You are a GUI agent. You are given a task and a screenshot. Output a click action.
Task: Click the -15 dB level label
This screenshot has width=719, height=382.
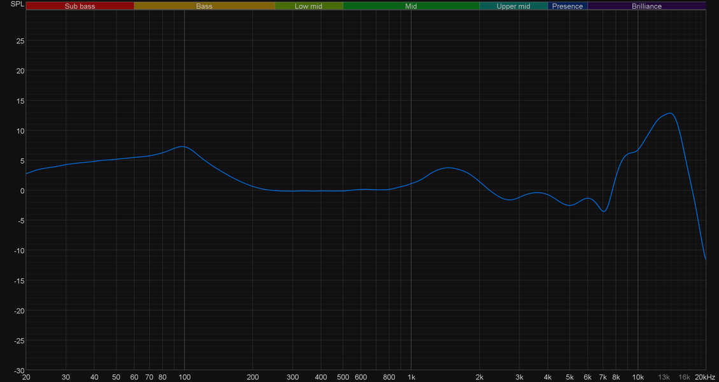(x=19, y=281)
